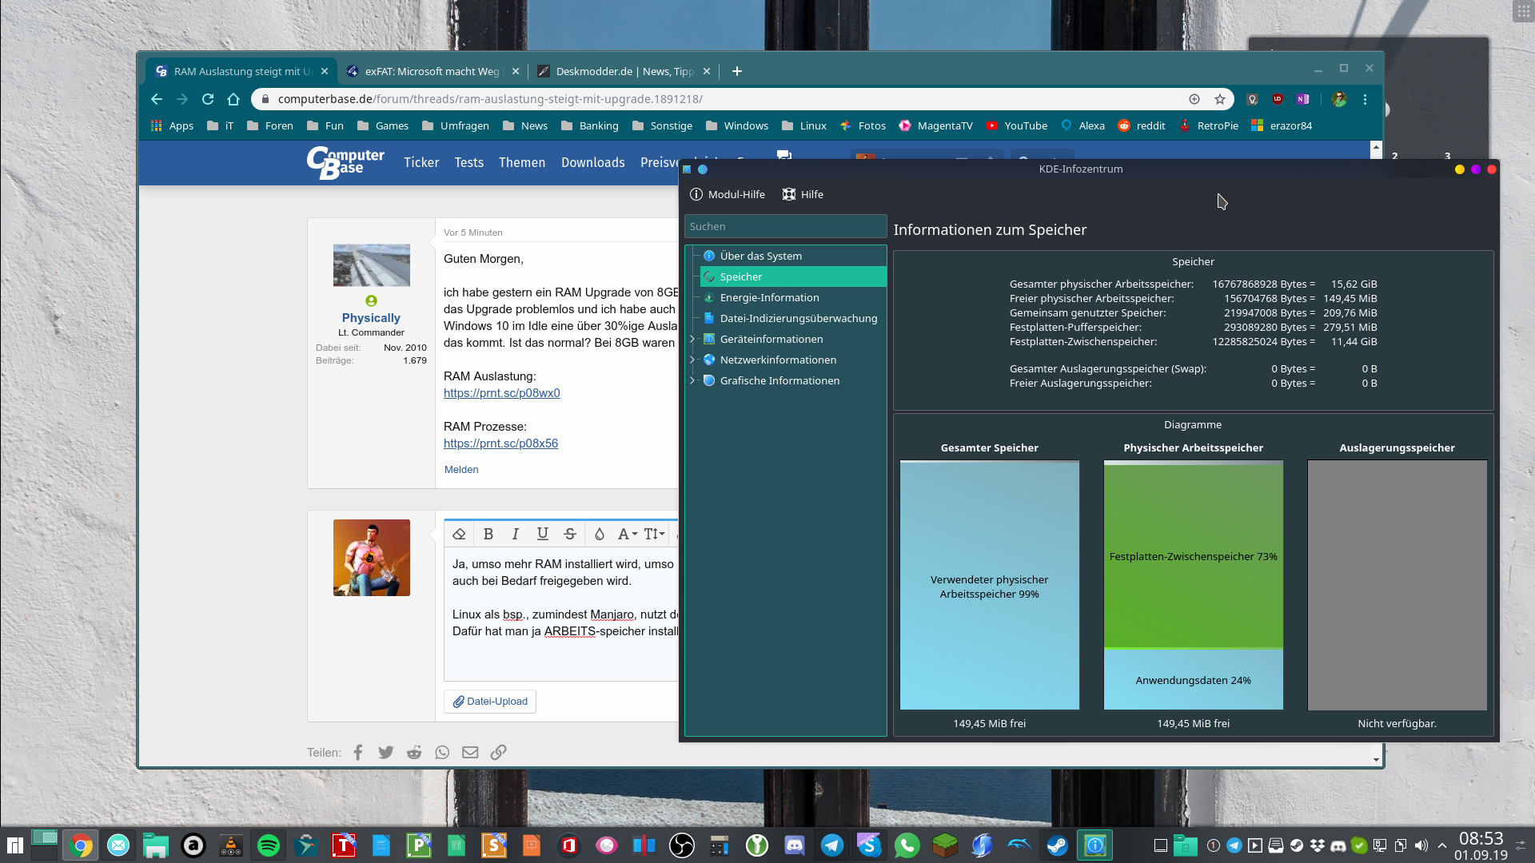
Task: Click the strikethrough icon in editor
Action: [x=570, y=534]
